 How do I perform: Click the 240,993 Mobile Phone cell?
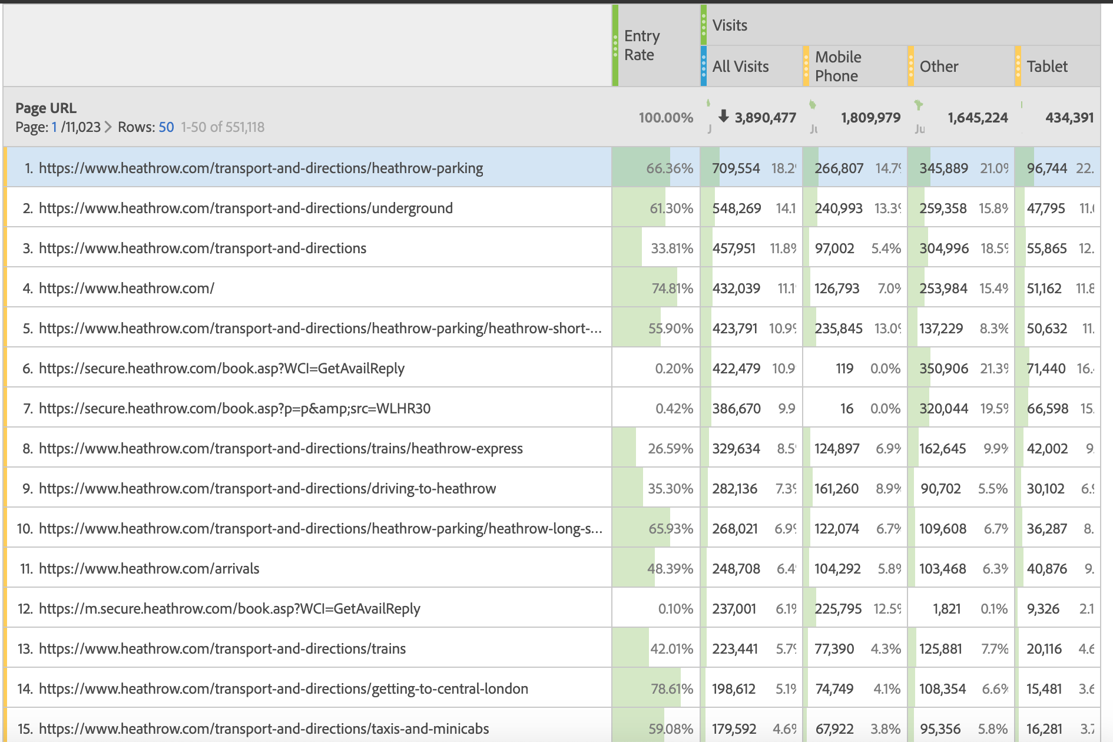pos(839,208)
